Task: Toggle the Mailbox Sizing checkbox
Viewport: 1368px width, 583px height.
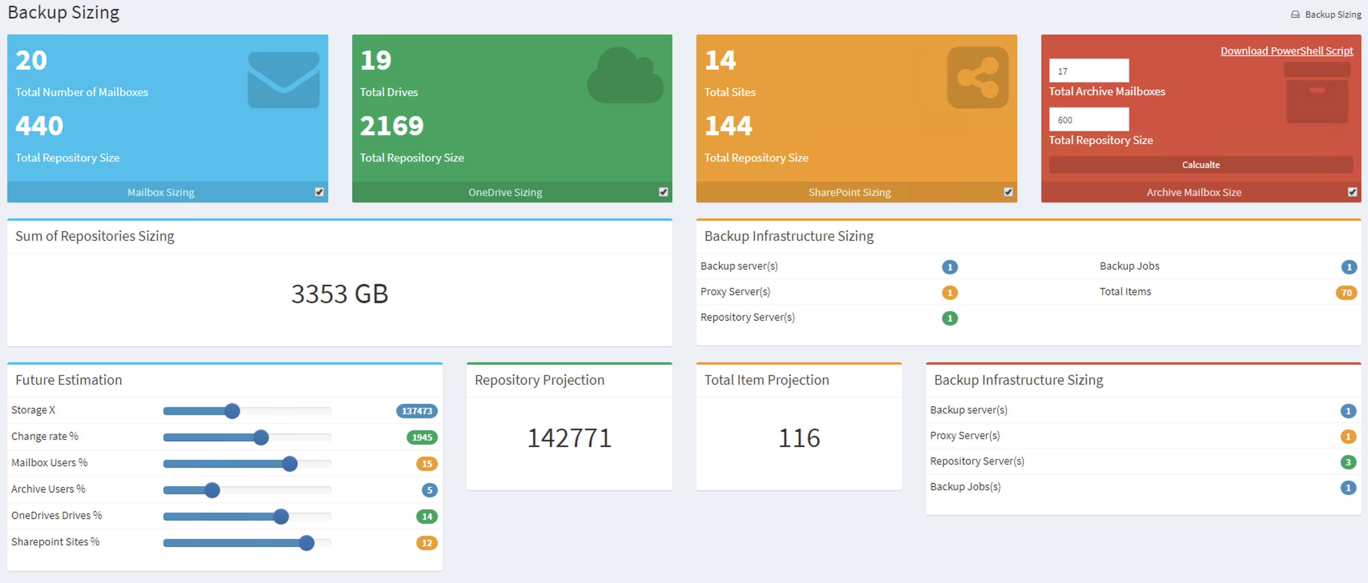Action: (x=319, y=192)
